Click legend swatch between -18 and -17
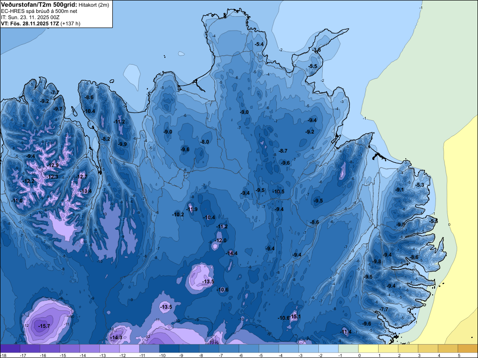 [10, 348]
